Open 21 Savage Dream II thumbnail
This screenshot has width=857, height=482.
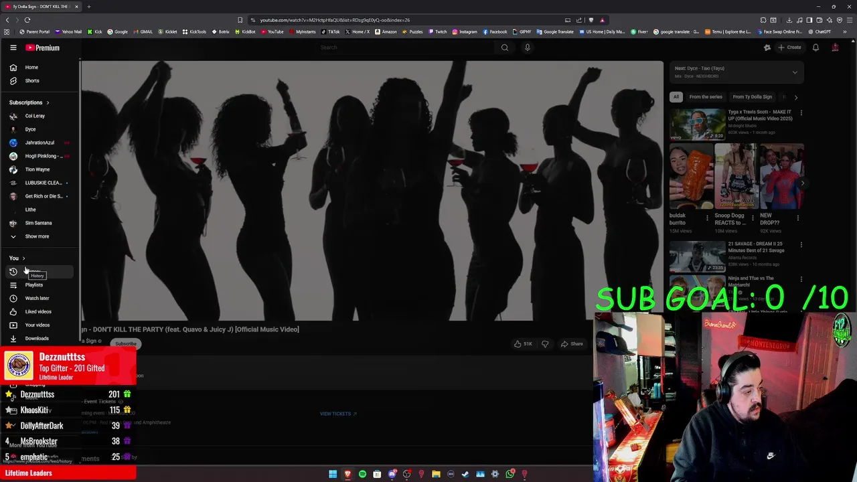(697, 256)
